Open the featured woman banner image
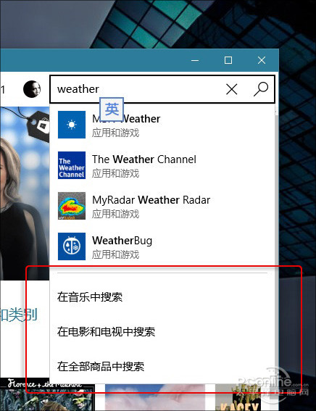316x411 pixels. click(25, 194)
